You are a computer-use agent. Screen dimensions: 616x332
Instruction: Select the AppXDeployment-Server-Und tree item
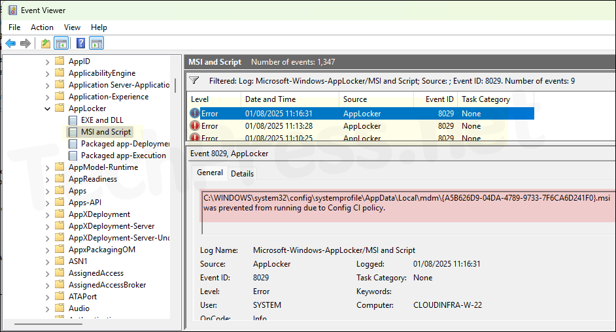coord(119,238)
